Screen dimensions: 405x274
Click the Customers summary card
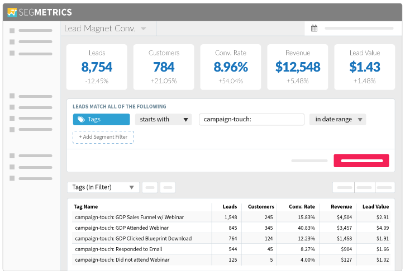[x=164, y=67]
